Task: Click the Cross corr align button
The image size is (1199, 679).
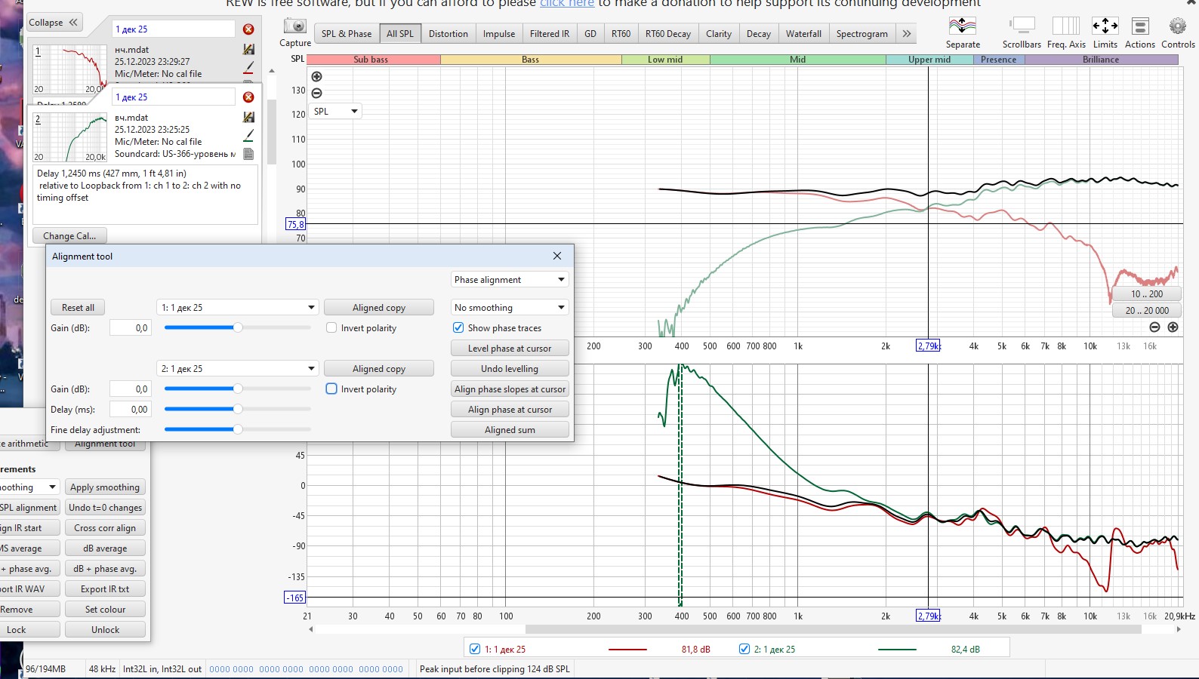Action: (x=105, y=528)
